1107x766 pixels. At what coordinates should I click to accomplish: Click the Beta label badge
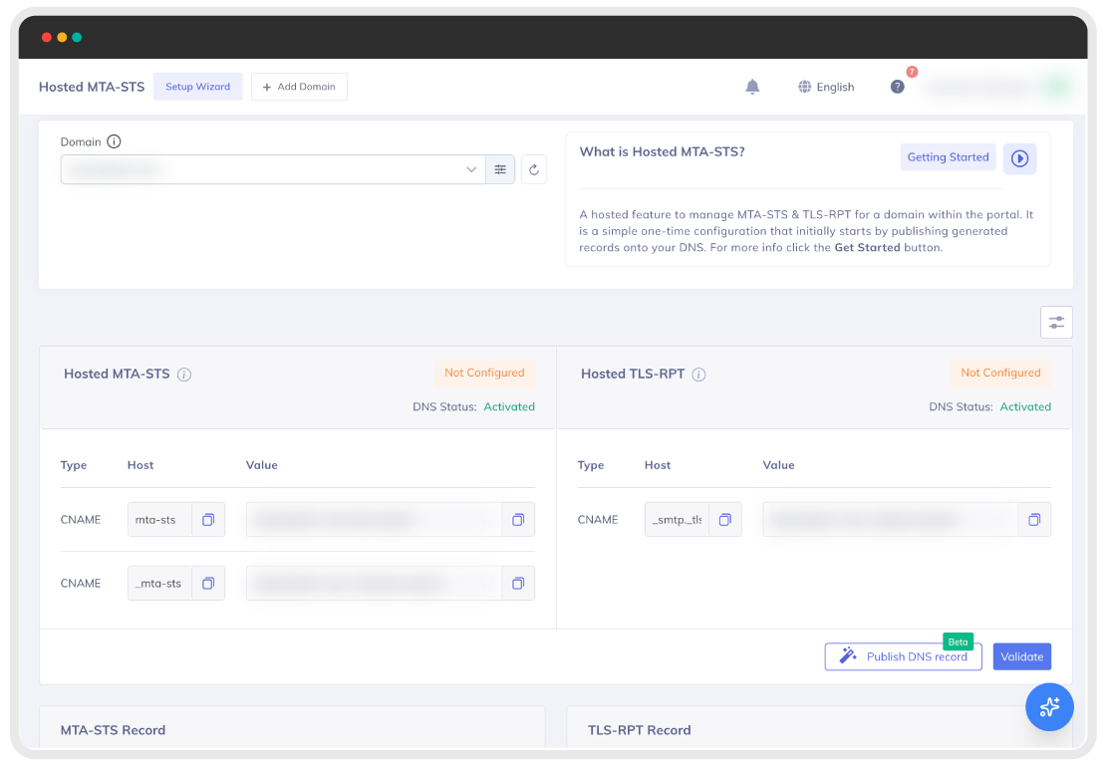[958, 641]
